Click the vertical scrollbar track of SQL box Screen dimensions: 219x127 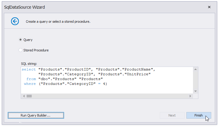pos(196,80)
